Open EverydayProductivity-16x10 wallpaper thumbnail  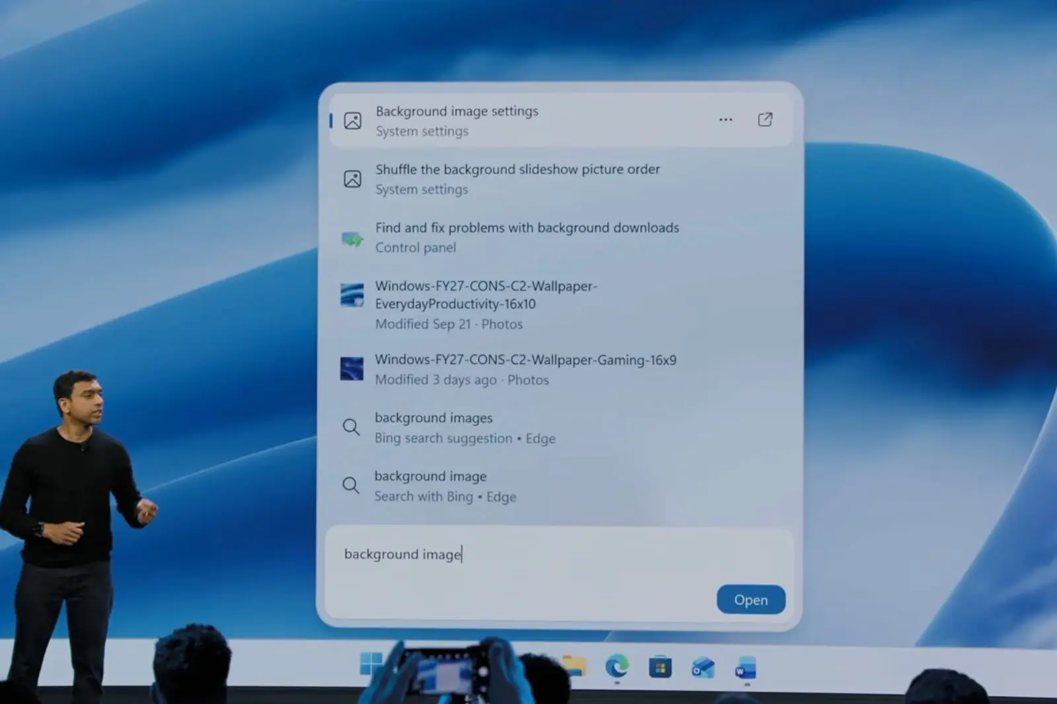click(x=352, y=295)
